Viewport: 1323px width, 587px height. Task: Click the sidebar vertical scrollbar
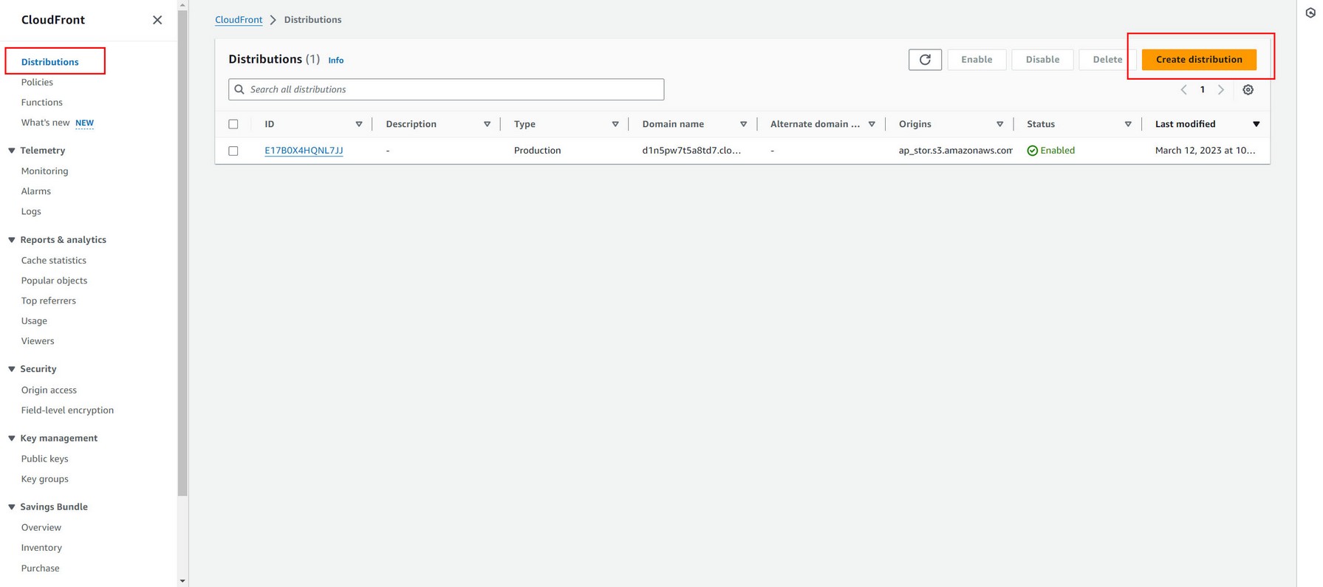click(182, 251)
